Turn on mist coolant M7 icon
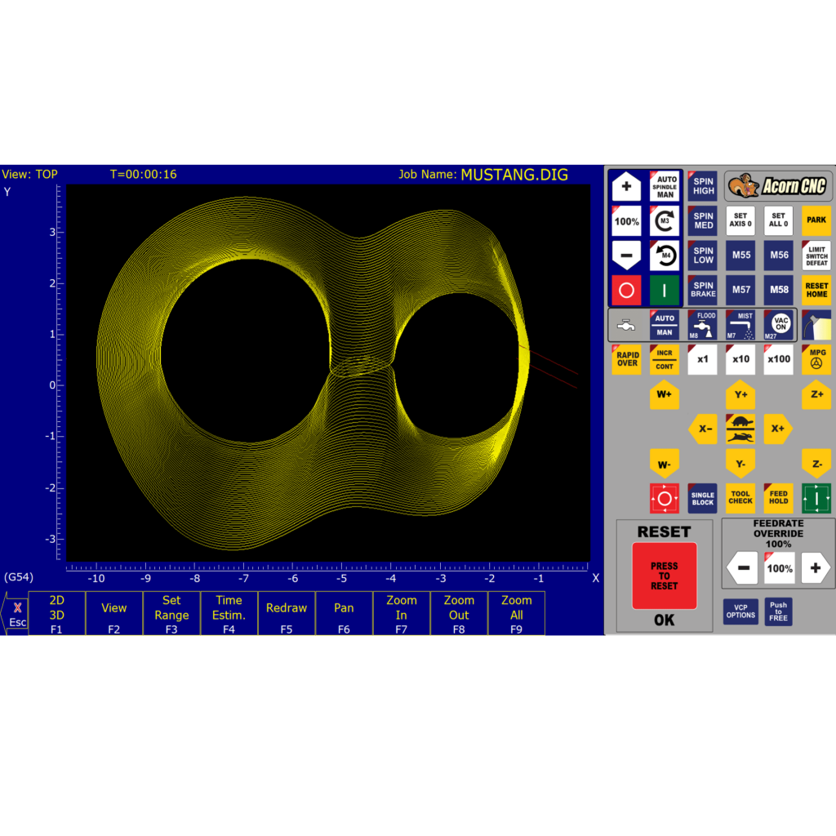 click(740, 325)
